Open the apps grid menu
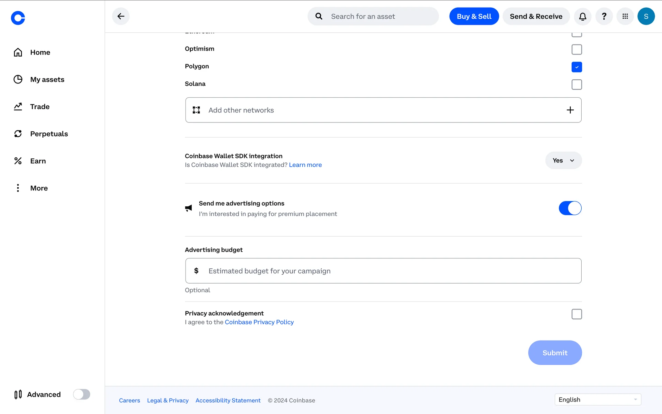Viewport: 662px width, 414px height. pos(625,16)
